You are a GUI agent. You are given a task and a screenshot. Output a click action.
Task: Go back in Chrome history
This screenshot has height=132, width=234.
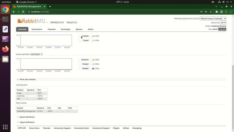pos(14,12)
